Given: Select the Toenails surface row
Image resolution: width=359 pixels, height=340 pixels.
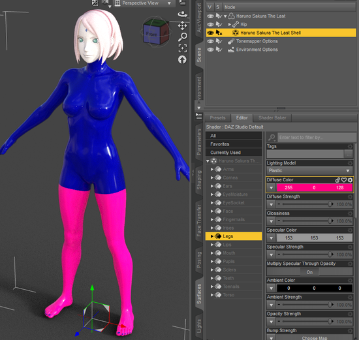Looking at the screenshot, I should 234,286.
